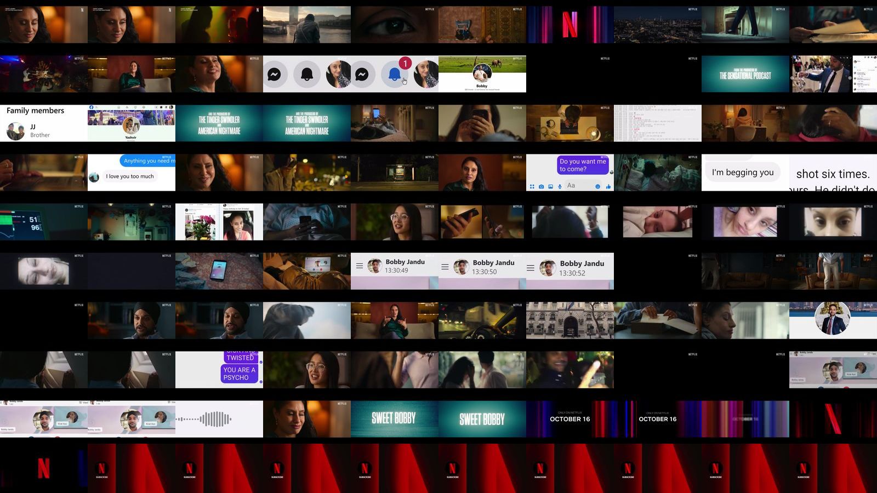Click the 'TWISTED' purple message bubble
Viewport: 877px width, 493px height.
[240, 357]
